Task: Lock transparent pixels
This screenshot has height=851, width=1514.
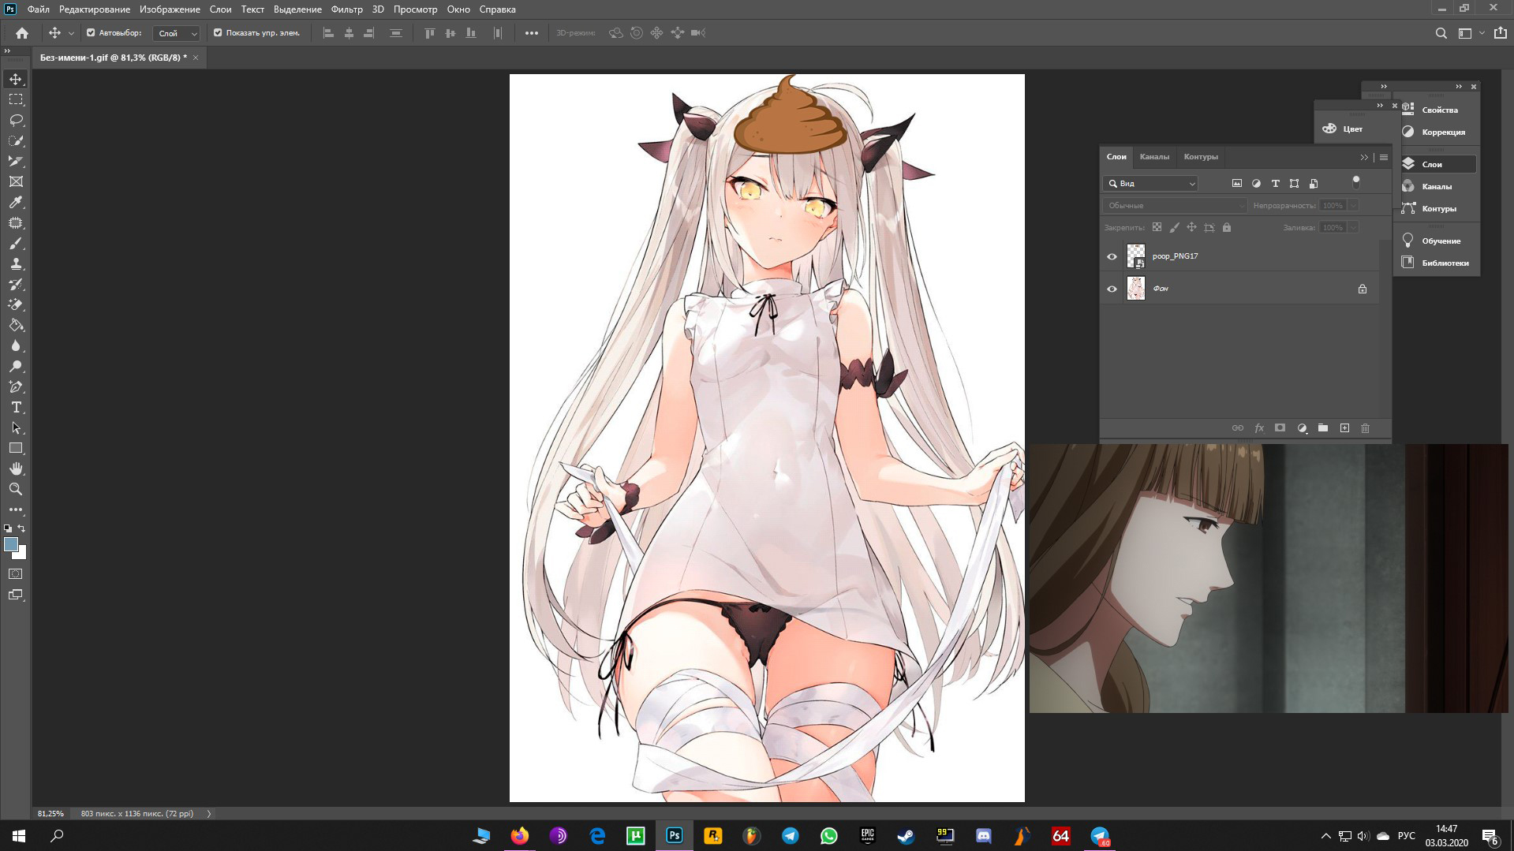Action: point(1157,227)
